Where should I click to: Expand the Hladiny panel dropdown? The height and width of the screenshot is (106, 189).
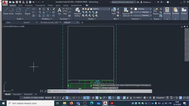pos(92,19)
